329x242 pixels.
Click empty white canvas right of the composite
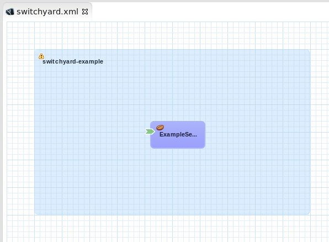pyautogui.click(x=320, y=132)
